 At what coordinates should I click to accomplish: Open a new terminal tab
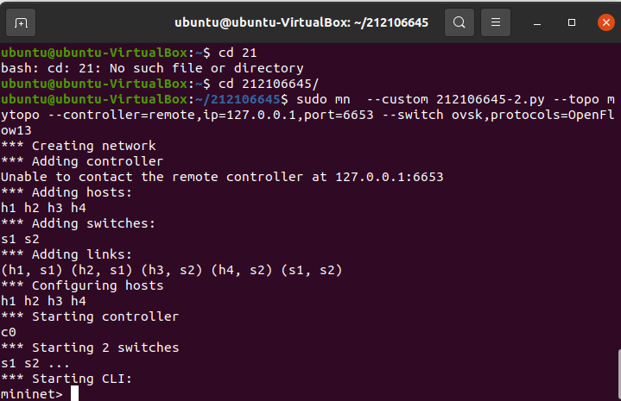[21, 23]
